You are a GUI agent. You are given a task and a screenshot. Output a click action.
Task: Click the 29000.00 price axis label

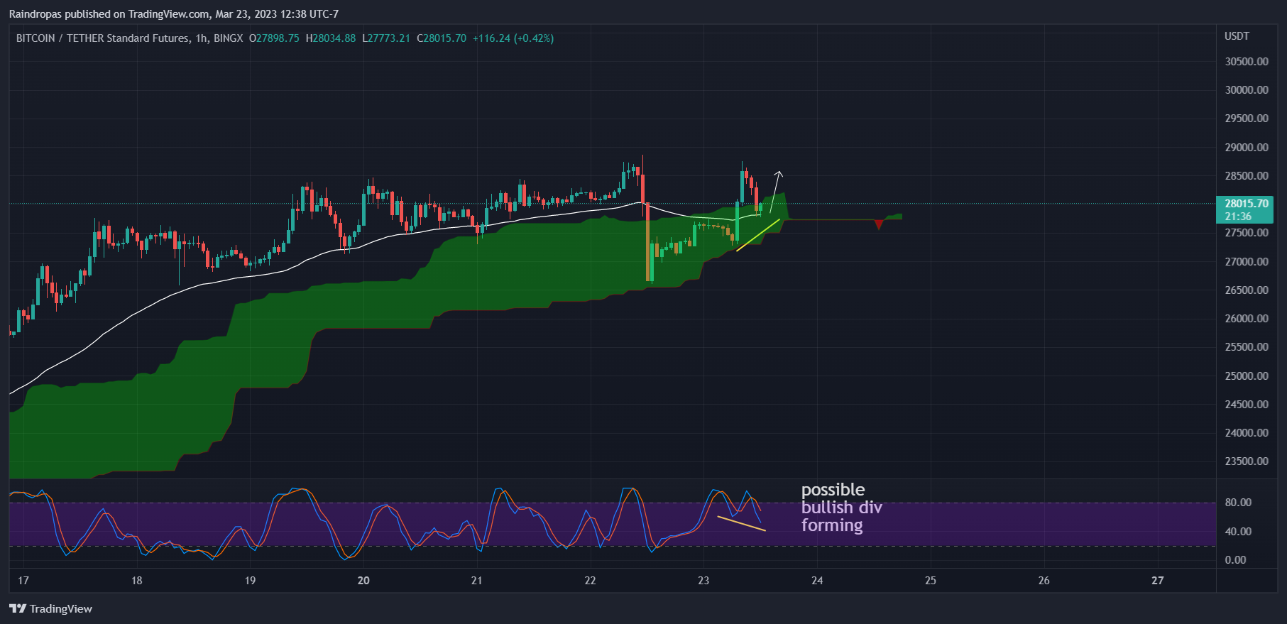point(1247,148)
